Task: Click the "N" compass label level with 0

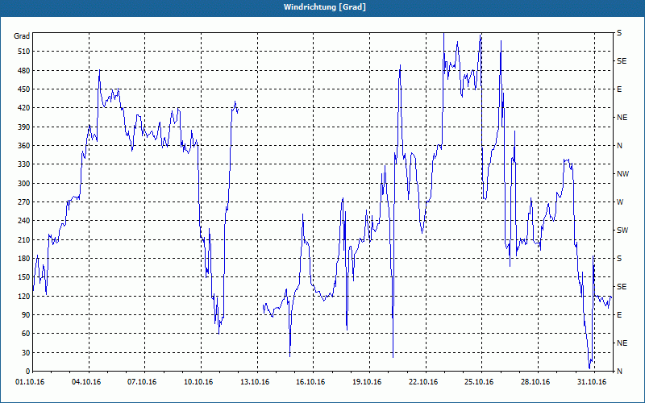Action: pyautogui.click(x=619, y=372)
